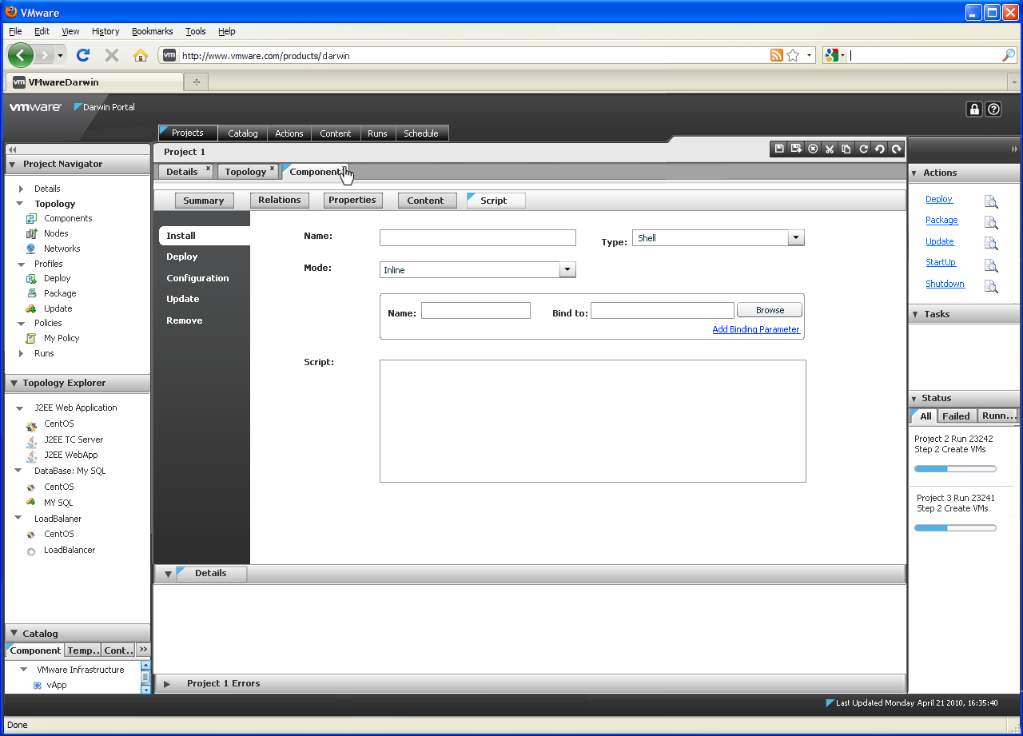Show Failed tab in Status panel
The width and height of the screenshot is (1023, 736).
click(955, 416)
